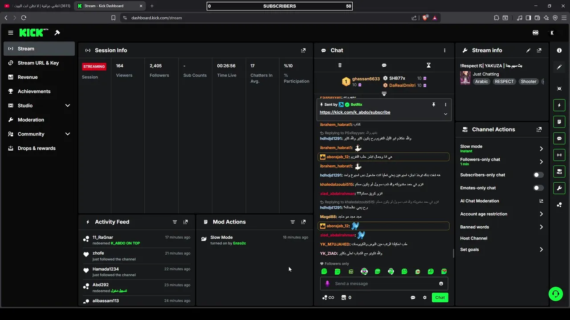
Task: Open Banned words arrow
Action: pos(541,227)
